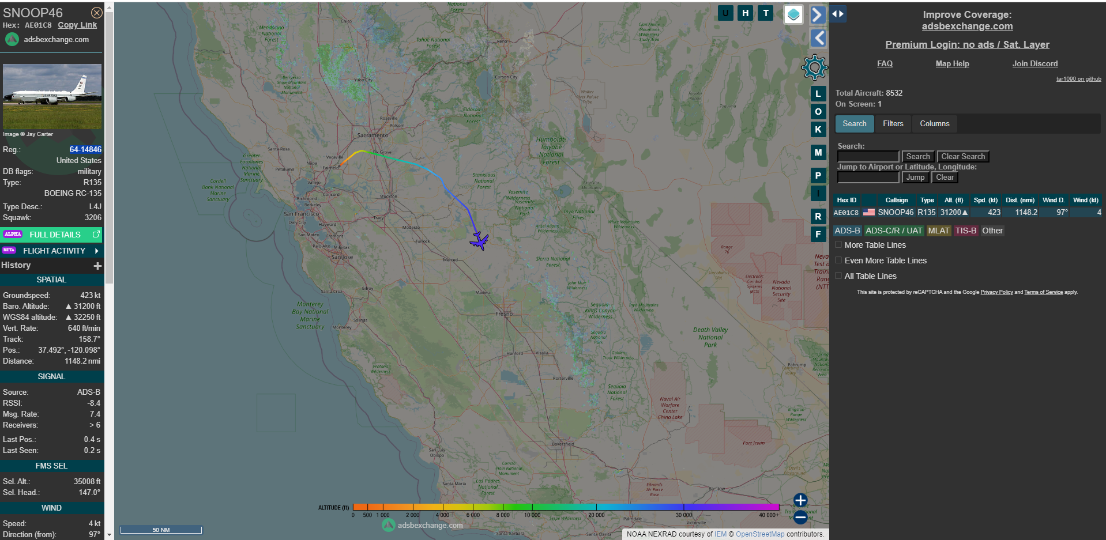Screen dimensions: 1106x540
Task: Select the SNOOP46 row in aircraft table
Action: tap(967, 212)
